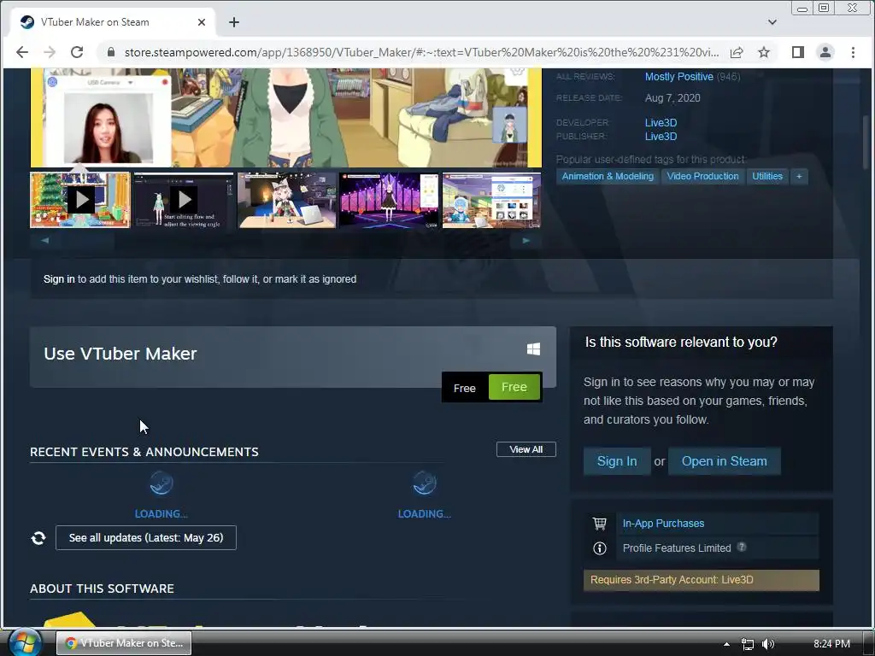Viewport: 875px width, 656px height.
Task: Open Chrome profile menu
Action: point(825,52)
